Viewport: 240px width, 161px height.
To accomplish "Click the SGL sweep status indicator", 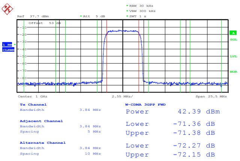I will point(233,39).
